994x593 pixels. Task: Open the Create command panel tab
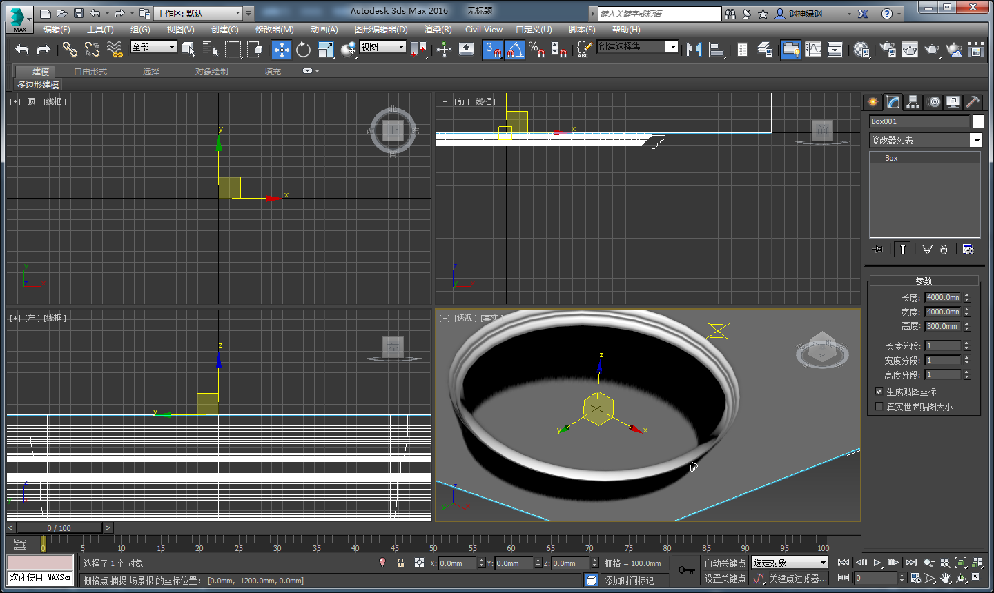pos(873,102)
